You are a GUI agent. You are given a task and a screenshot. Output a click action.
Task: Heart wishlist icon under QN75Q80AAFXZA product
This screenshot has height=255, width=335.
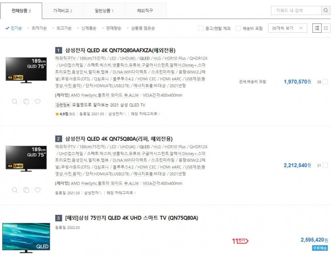(x=38, y=102)
